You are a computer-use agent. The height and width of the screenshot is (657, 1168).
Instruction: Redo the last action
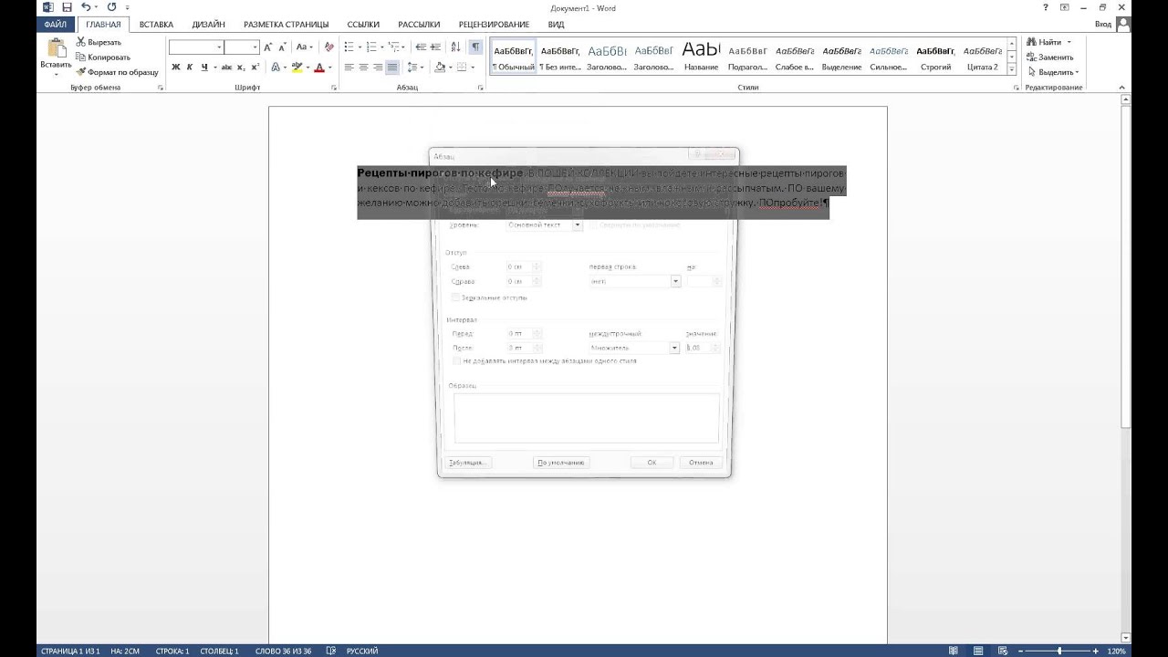(x=111, y=7)
